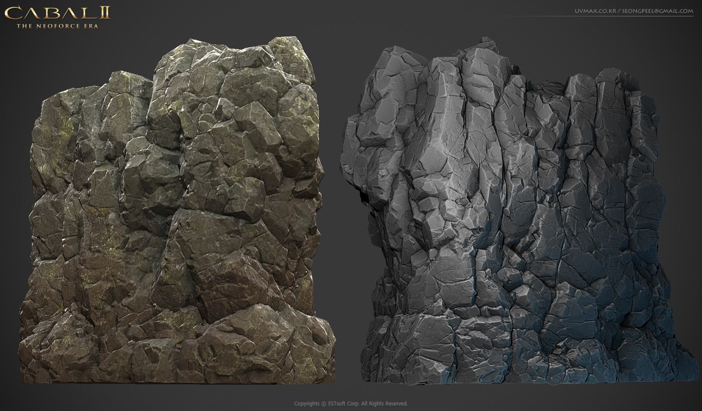Viewport: 702px width, 411px height.
Task: Click the "The Neoforce Era" subtitle
Action: 57,26
